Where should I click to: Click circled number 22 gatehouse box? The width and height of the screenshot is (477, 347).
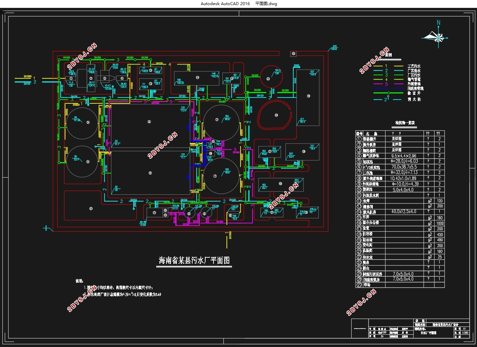(x=294, y=54)
